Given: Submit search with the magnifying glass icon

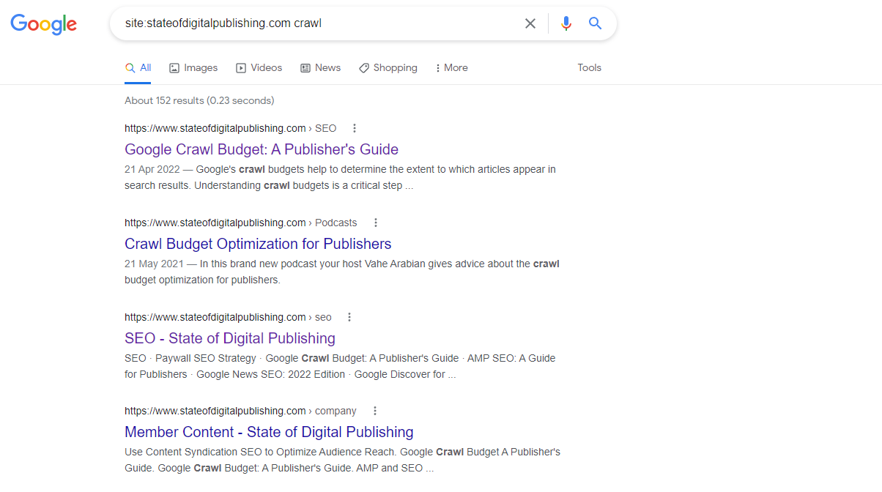Looking at the screenshot, I should [x=596, y=23].
